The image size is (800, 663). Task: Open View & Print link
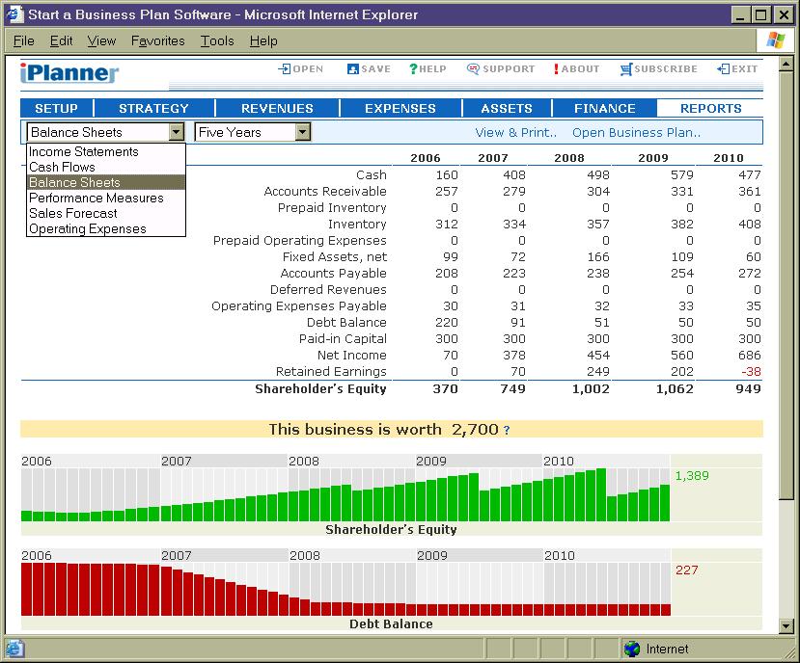coord(514,131)
